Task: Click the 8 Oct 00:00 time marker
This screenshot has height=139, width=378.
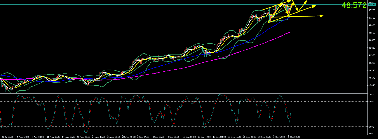Action: (x=294, y=137)
